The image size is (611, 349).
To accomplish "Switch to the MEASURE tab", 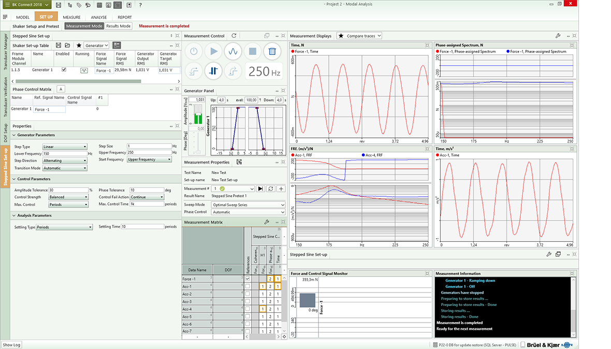I will pos(71,17).
